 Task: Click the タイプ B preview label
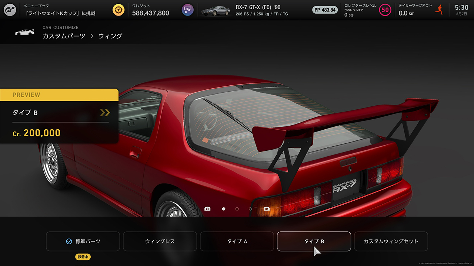pos(25,113)
